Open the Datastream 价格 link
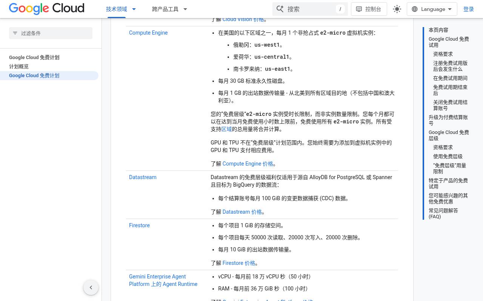The width and height of the screenshot is (483, 301). pyautogui.click(x=242, y=212)
